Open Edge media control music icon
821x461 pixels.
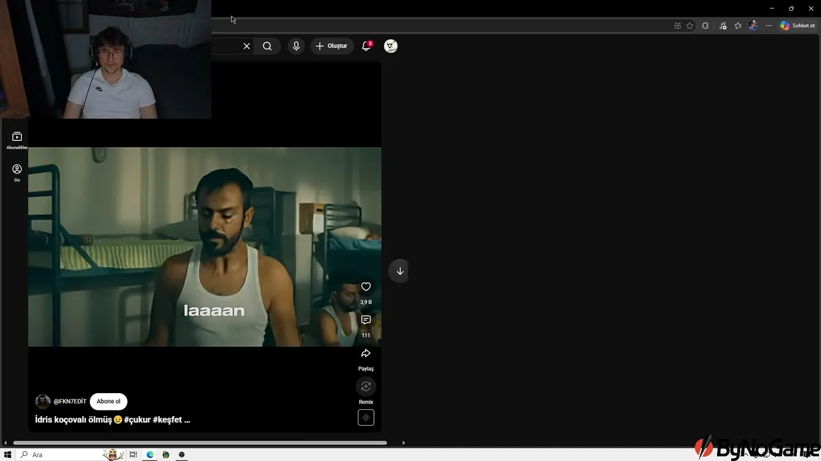pyautogui.click(x=723, y=26)
